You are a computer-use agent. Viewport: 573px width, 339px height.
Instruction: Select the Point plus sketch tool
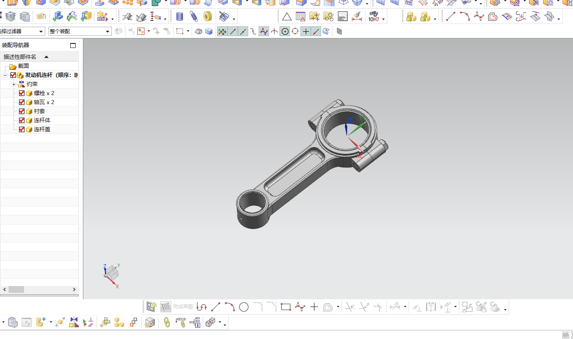[x=314, y=307]
